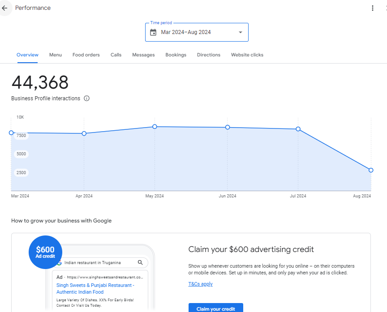Screen dimensions: 387x312
Task: Select the May 2024 data point on chart
Action: (155, 127)
